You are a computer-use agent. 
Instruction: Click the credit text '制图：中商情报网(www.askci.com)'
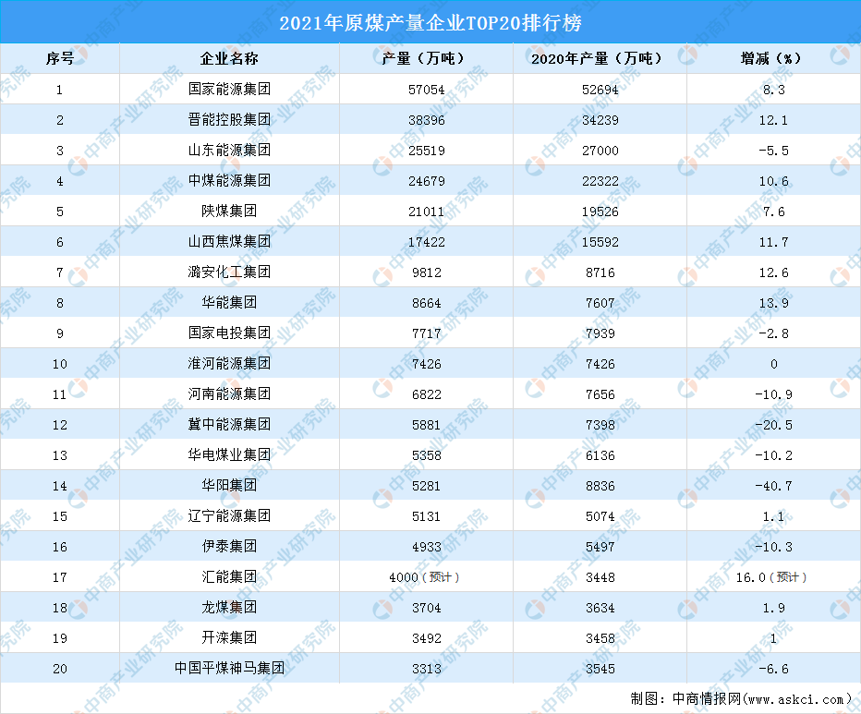point(741,698)
